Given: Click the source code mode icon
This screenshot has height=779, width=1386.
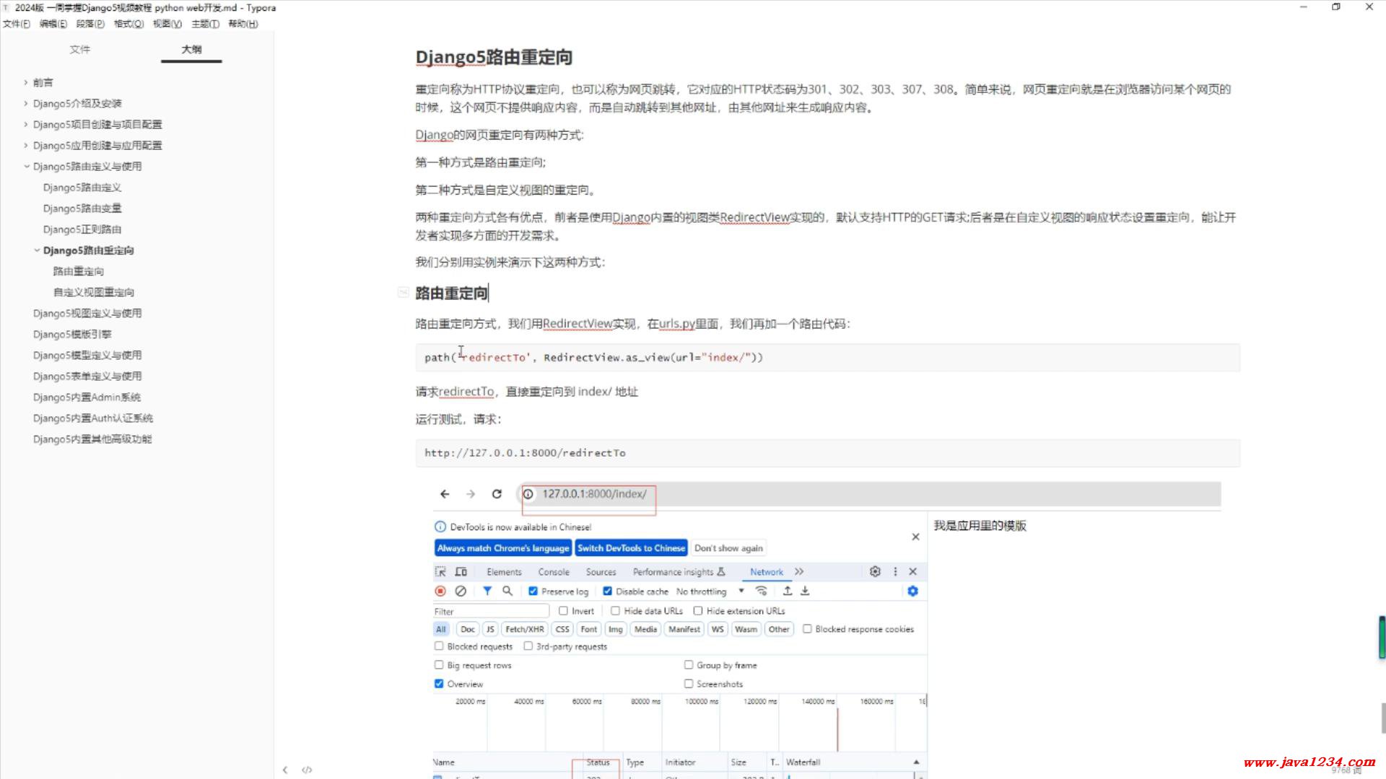Looking at the screenshot, I should pyautogui.click(x=307, y=770).
